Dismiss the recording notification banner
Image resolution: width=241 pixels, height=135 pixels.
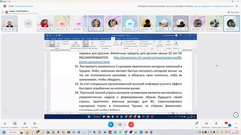[236, 6]
